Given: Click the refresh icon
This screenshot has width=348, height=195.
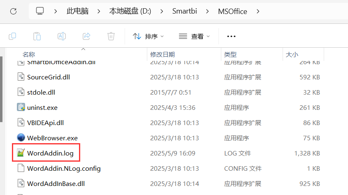Looking at the screenshot, I should pos(13,11).
